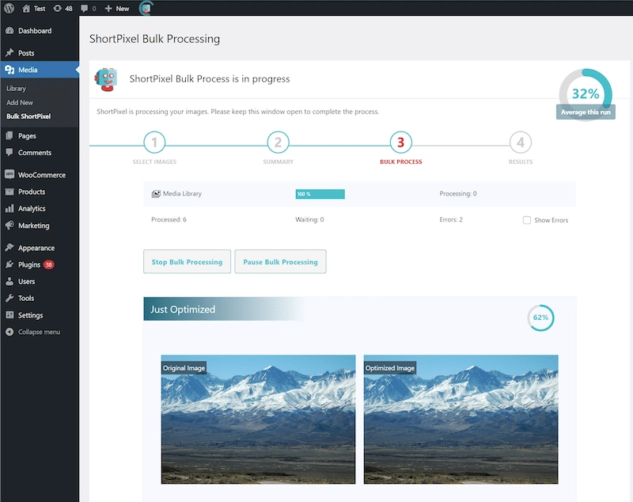Click the ShortPixel robot mascot icon
The image size is (633, 502).
point(108,79)
